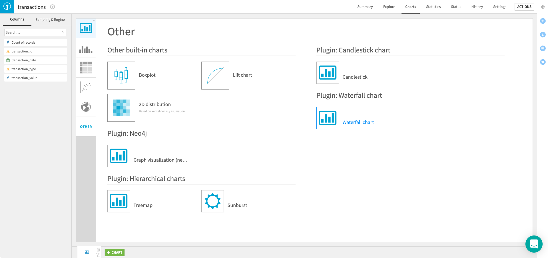Open the scatter plot chart category
Image resolution: width=548 pixels, height=258 pixels.
[x=86, y=87]
